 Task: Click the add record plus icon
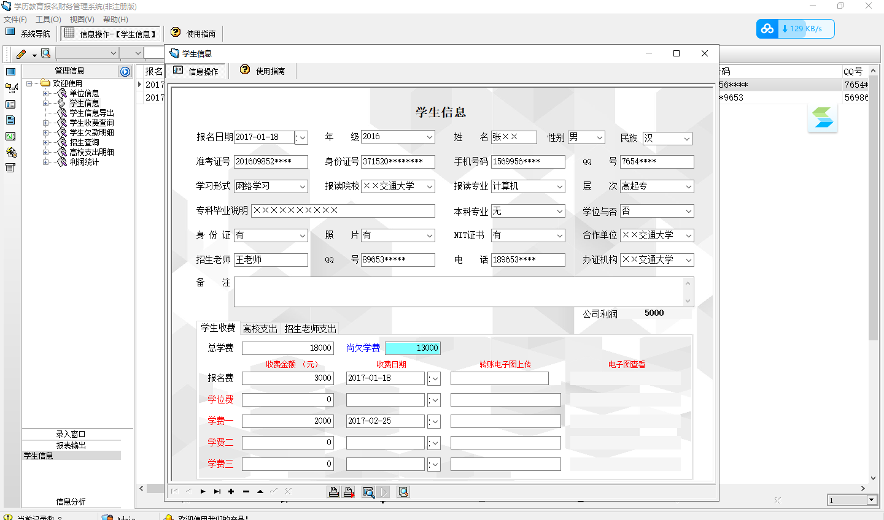pos(231,492)
